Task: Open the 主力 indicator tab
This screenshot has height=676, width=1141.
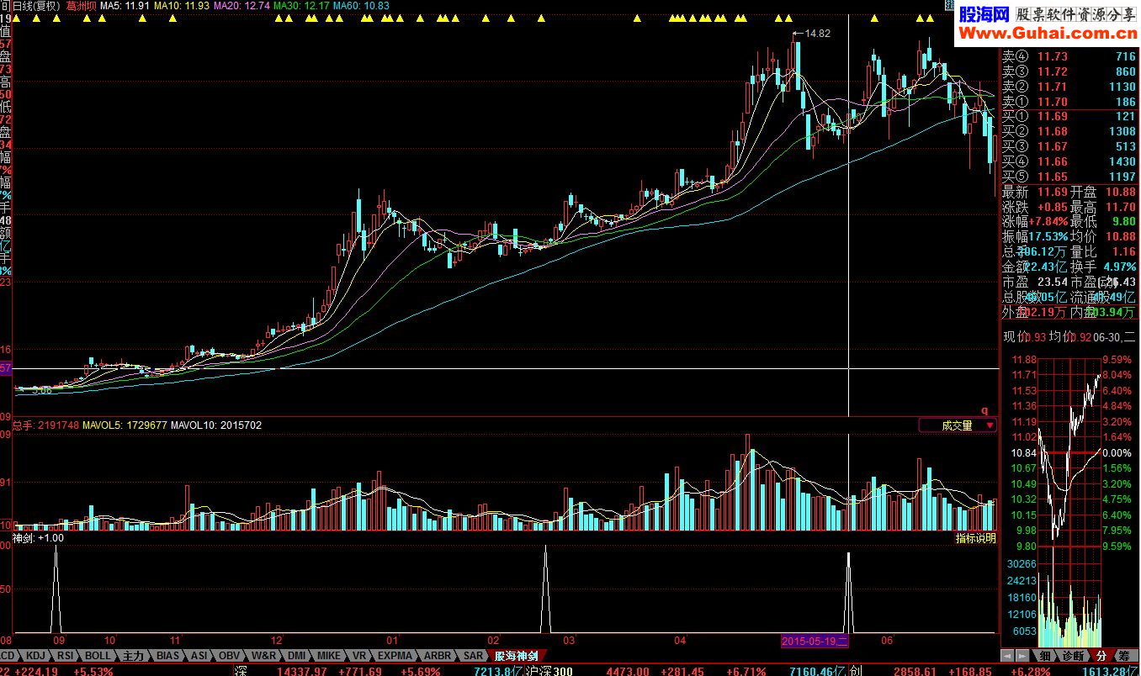Action: tap(134, 655)
